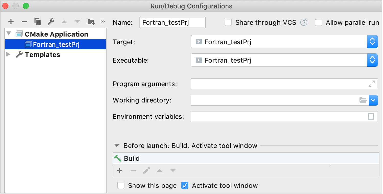Add a new run configuration
Viewport: 383px width, 194px height.
pos(11,22)
